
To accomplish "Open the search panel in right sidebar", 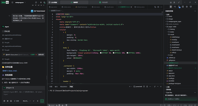I will (175, 7).
